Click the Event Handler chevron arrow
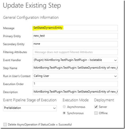The image size is (125, 129). (115, 60)
